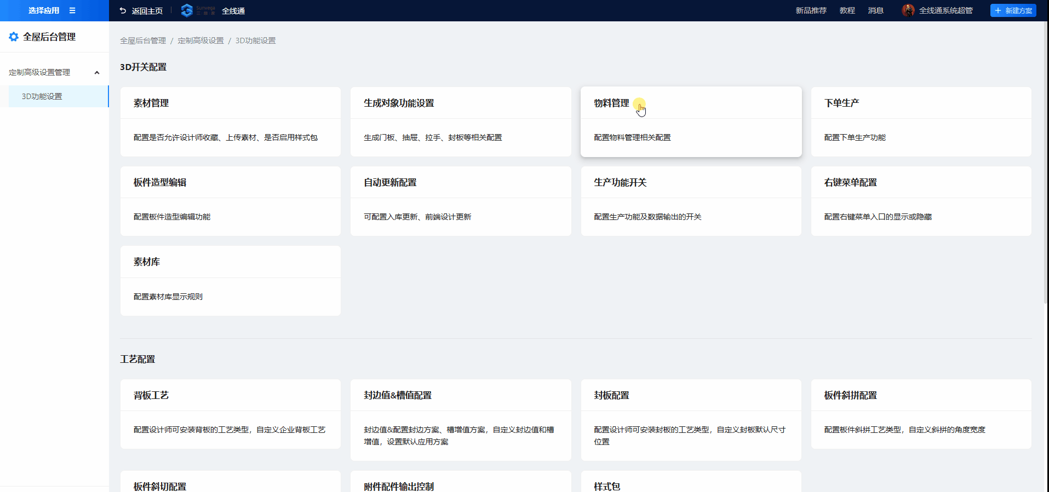Open the 生产功能开关 card

tap(691, 201)
